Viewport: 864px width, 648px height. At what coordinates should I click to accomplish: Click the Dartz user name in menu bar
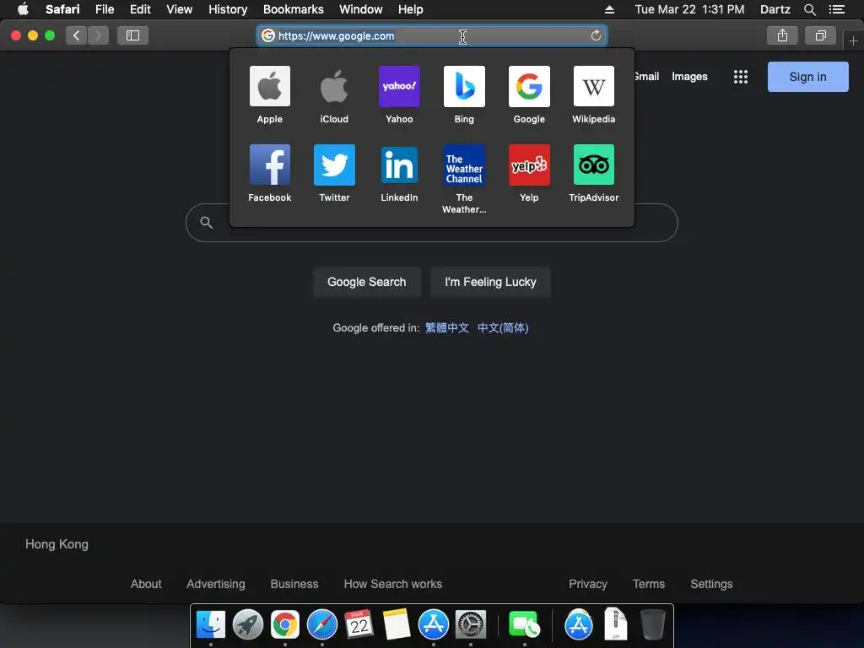[x=775, y=9]
